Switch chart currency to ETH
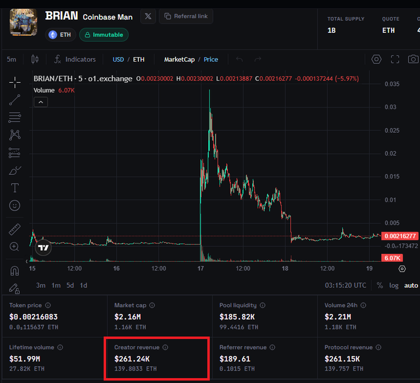The image size is (420, 383). [138, 59]
